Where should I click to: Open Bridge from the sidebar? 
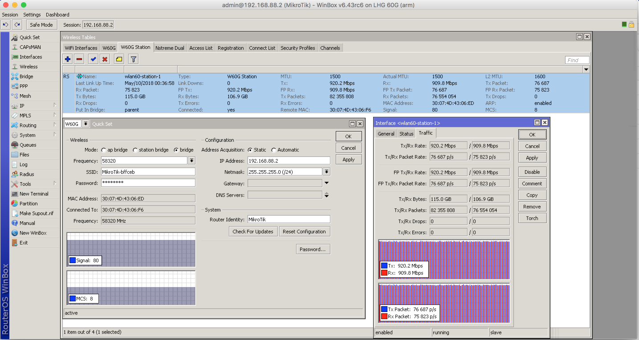click(26, 76)
